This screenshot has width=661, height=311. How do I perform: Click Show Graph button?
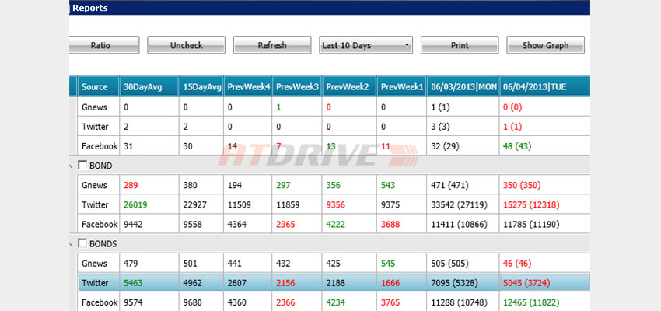545,45
